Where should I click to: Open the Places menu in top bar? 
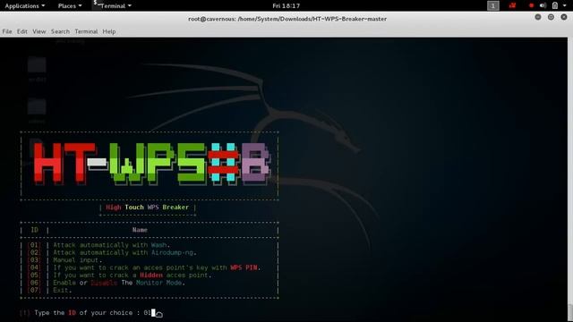70,6
